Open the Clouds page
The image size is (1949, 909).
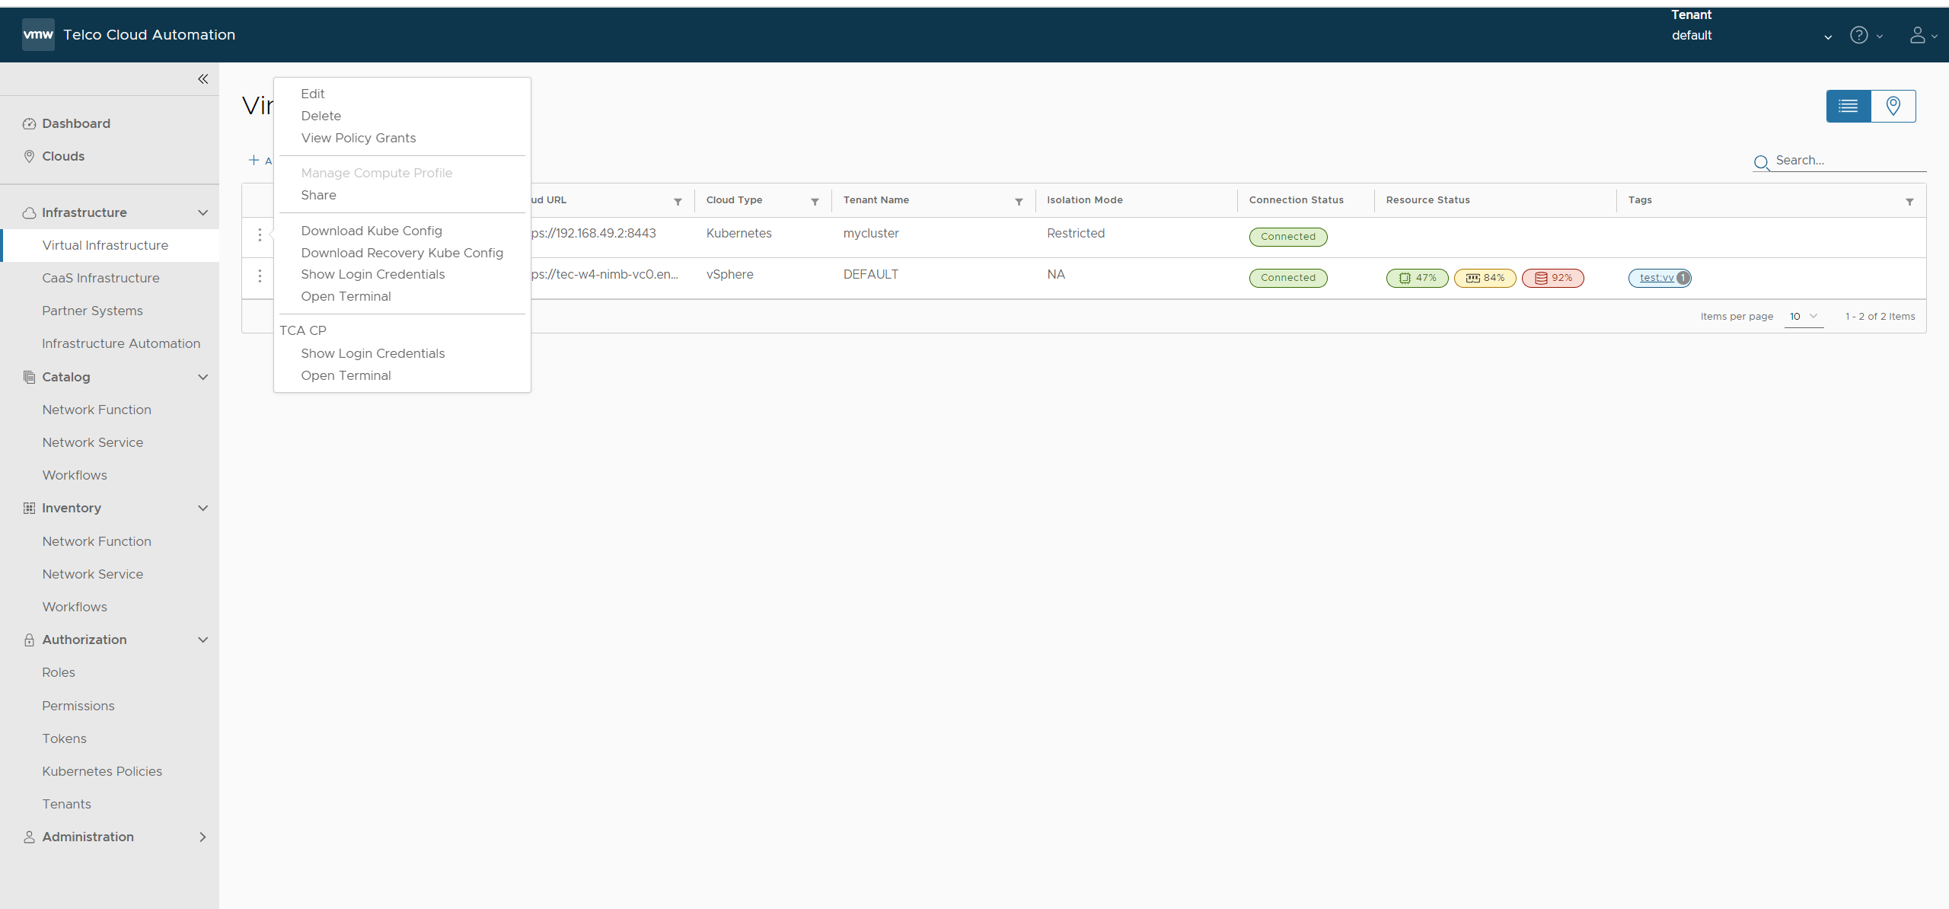point(63,156)
